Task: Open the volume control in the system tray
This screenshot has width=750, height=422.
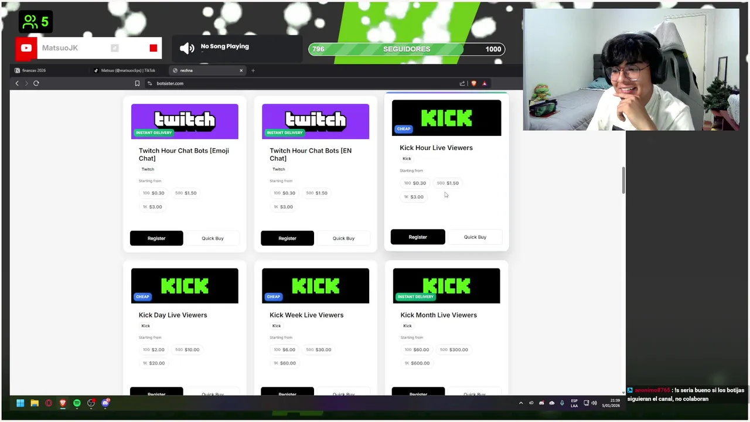Action: (594, 403)
